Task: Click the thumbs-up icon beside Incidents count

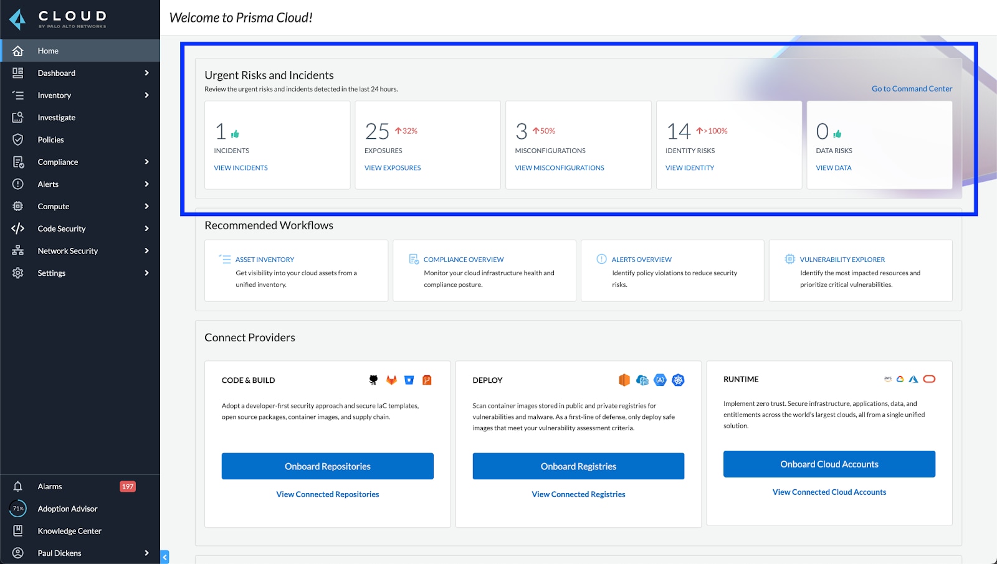Action: [235, 134]
